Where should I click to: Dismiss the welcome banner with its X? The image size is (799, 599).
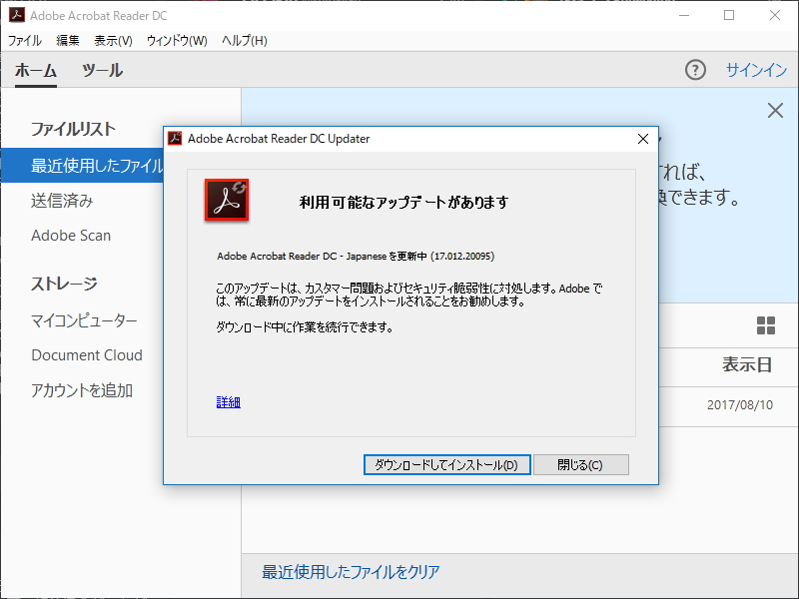coord(776,112)
